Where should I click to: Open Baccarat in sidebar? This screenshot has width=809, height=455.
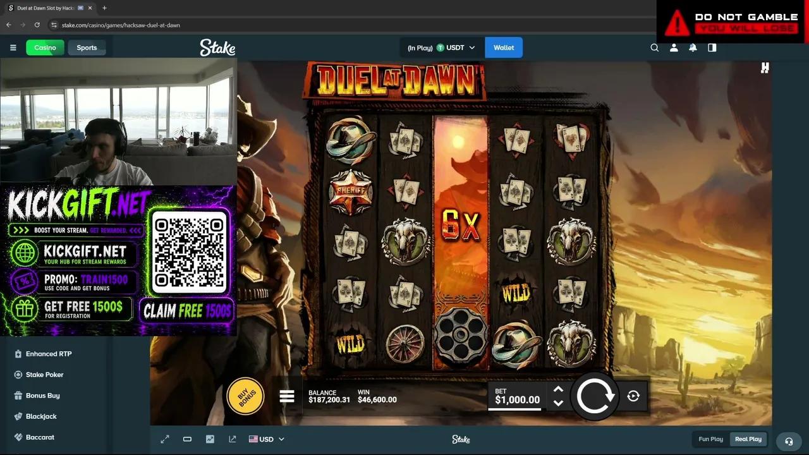pyautogui.click(x=40, y=437)
